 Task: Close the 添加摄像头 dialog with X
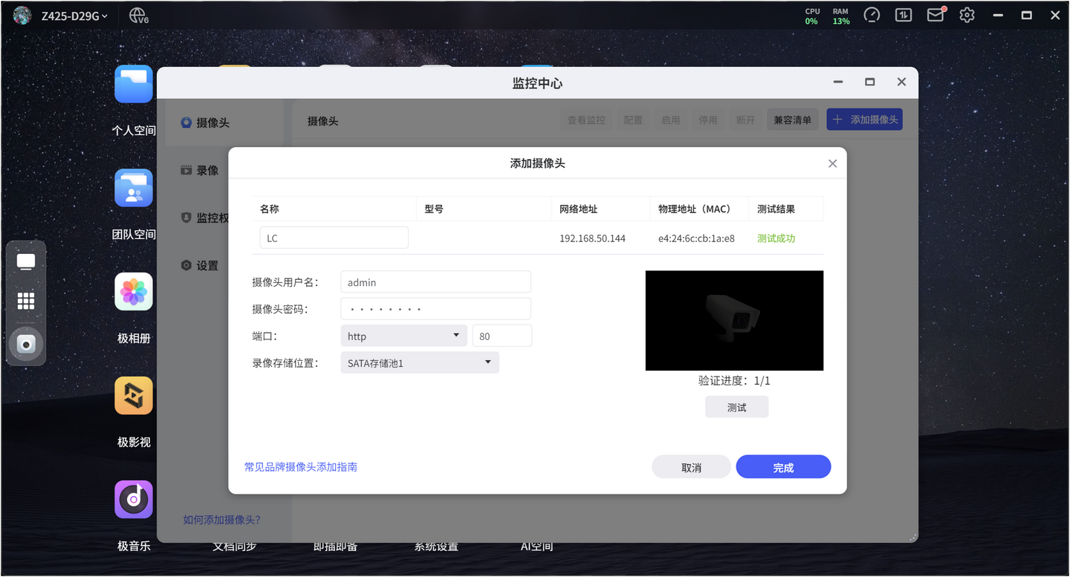tap(832, 163)
